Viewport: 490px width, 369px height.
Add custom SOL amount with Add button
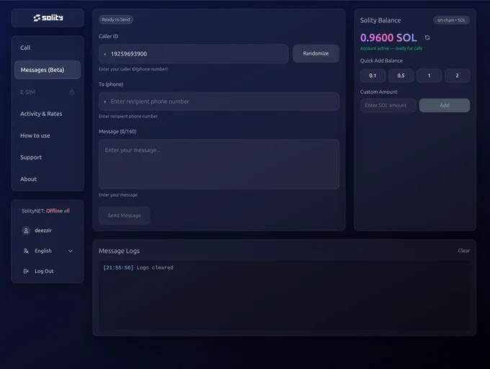click(x=445, y=105)
